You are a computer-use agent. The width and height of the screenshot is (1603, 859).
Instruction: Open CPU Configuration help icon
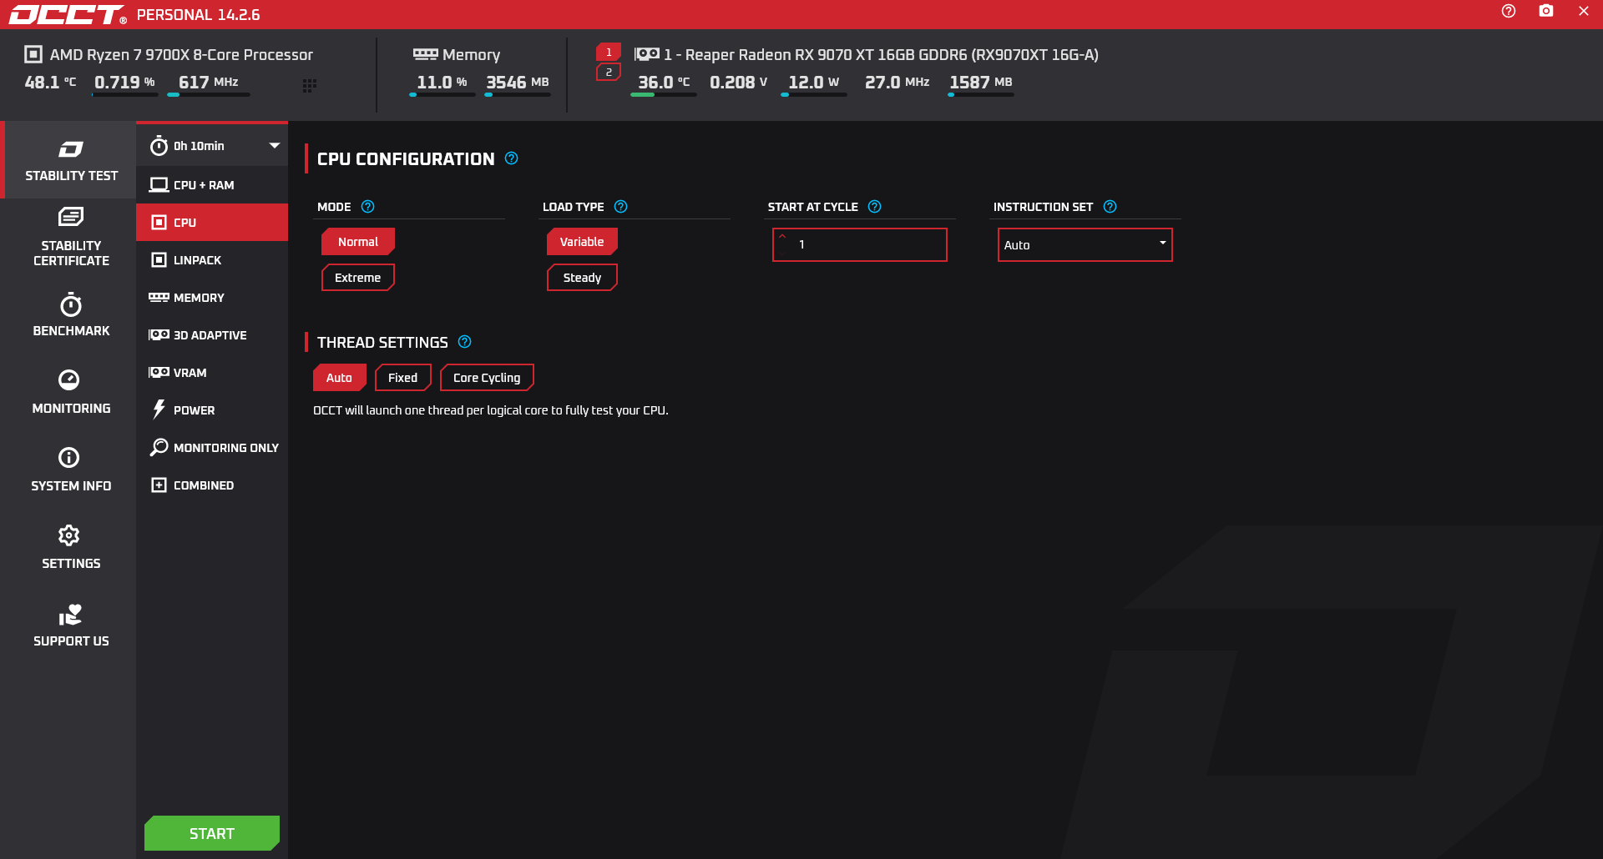pos(512,158)
